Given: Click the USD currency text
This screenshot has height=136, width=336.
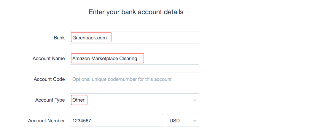Looking at the screenshot, I should coord(175,121).
